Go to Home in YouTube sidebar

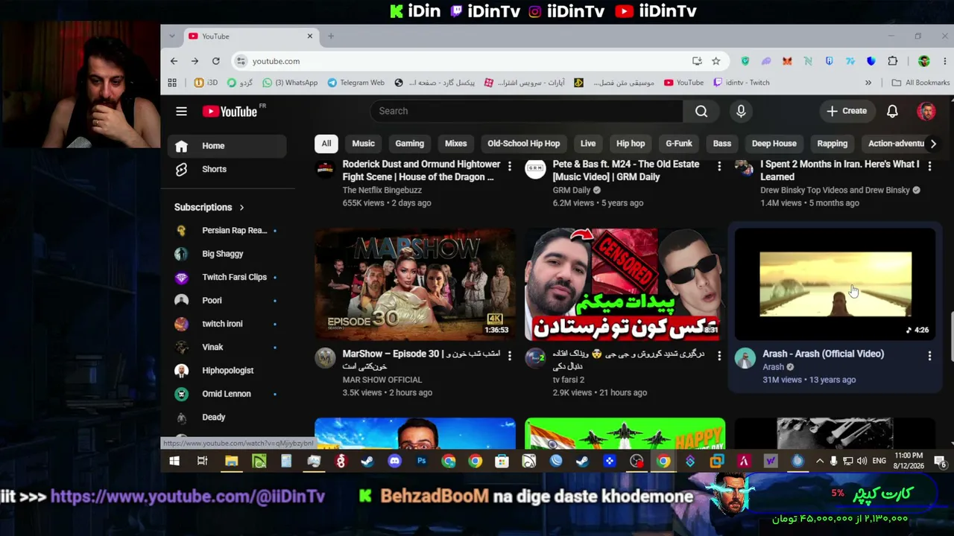click(227, 146)
